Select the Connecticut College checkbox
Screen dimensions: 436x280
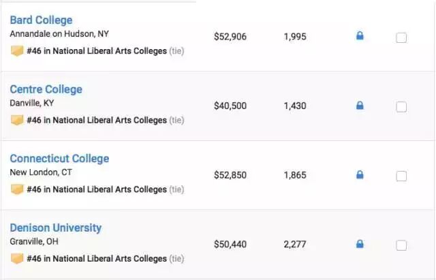point(401,176)
